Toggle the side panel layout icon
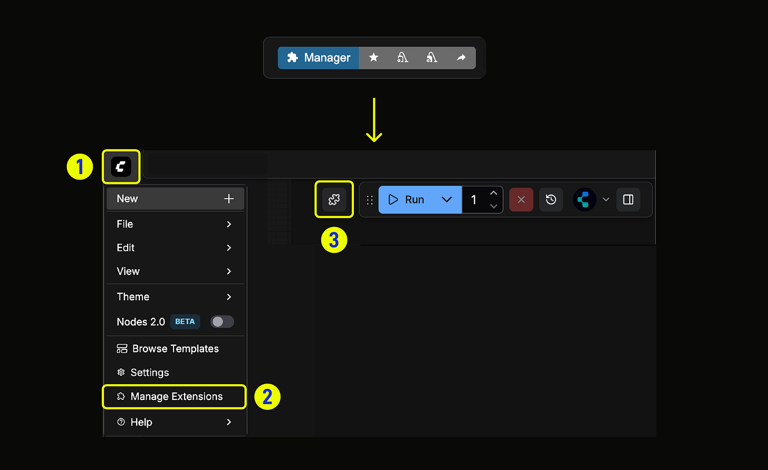768x470 pixels. point(628,200)
